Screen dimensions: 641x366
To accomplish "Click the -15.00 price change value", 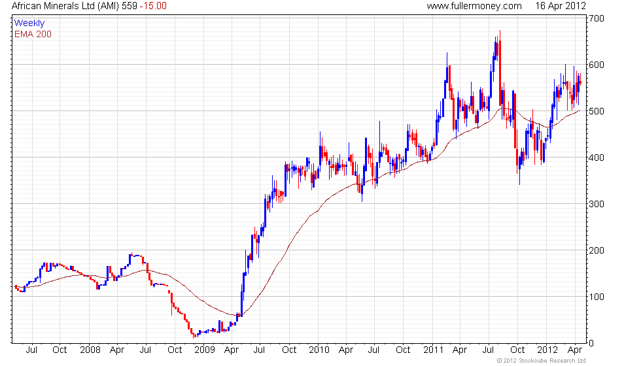I will (153, 6).
